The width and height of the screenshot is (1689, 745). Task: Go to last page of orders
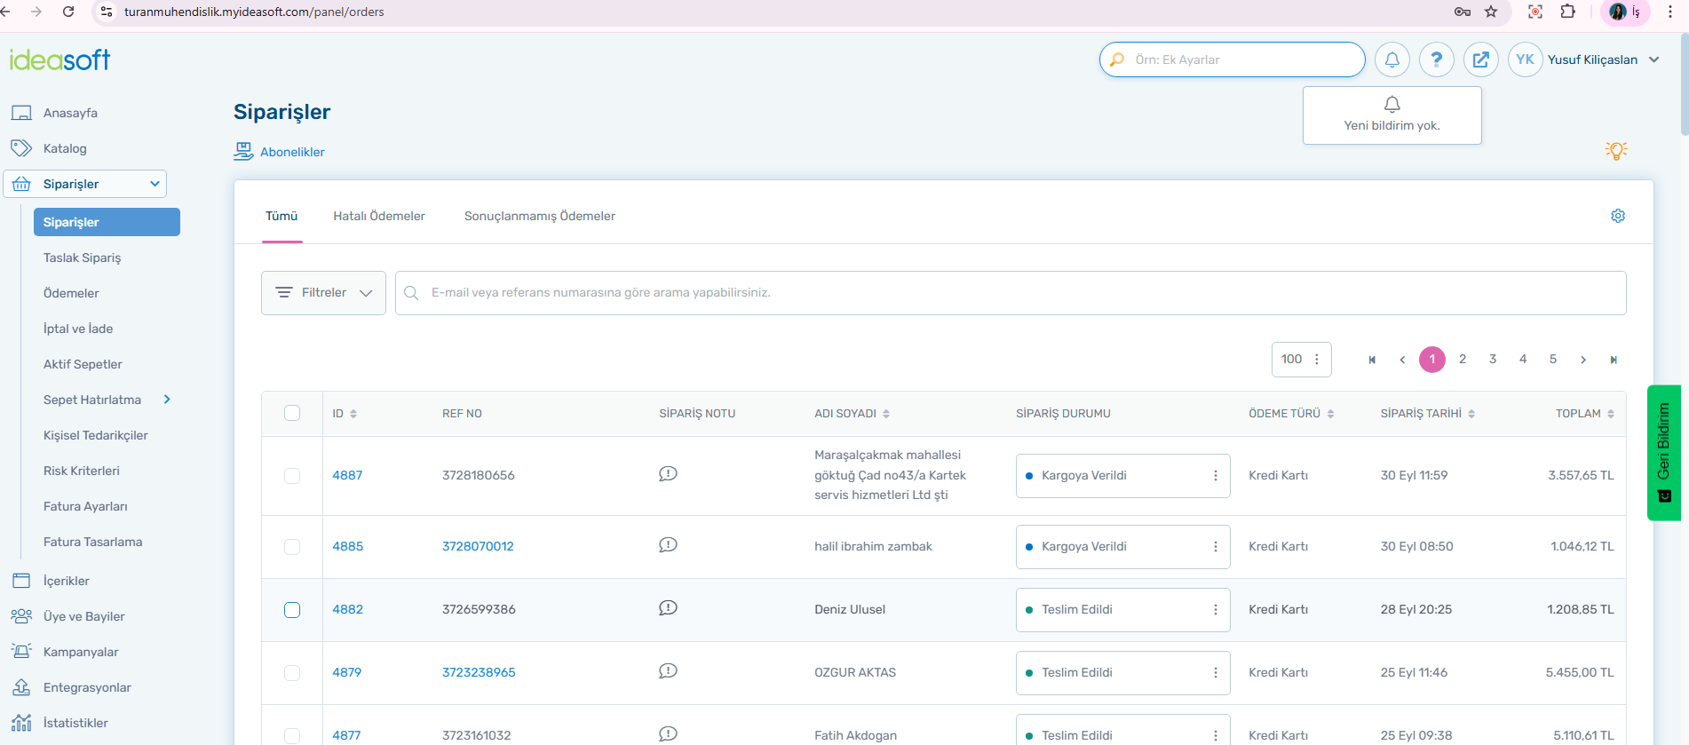coord(1613,360)
